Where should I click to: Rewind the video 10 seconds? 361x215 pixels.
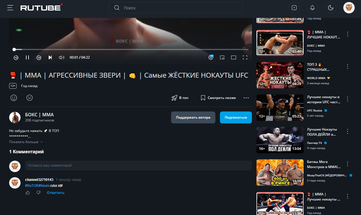click(x=16, y=57)
